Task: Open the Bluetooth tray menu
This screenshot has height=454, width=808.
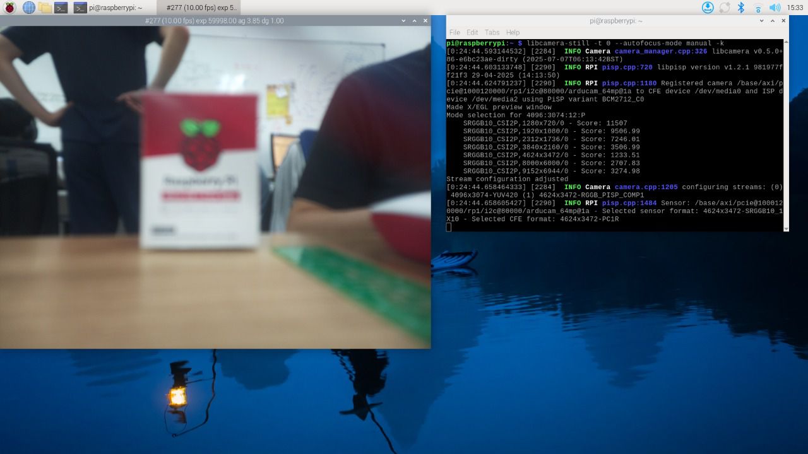Action: click(742, 8)
